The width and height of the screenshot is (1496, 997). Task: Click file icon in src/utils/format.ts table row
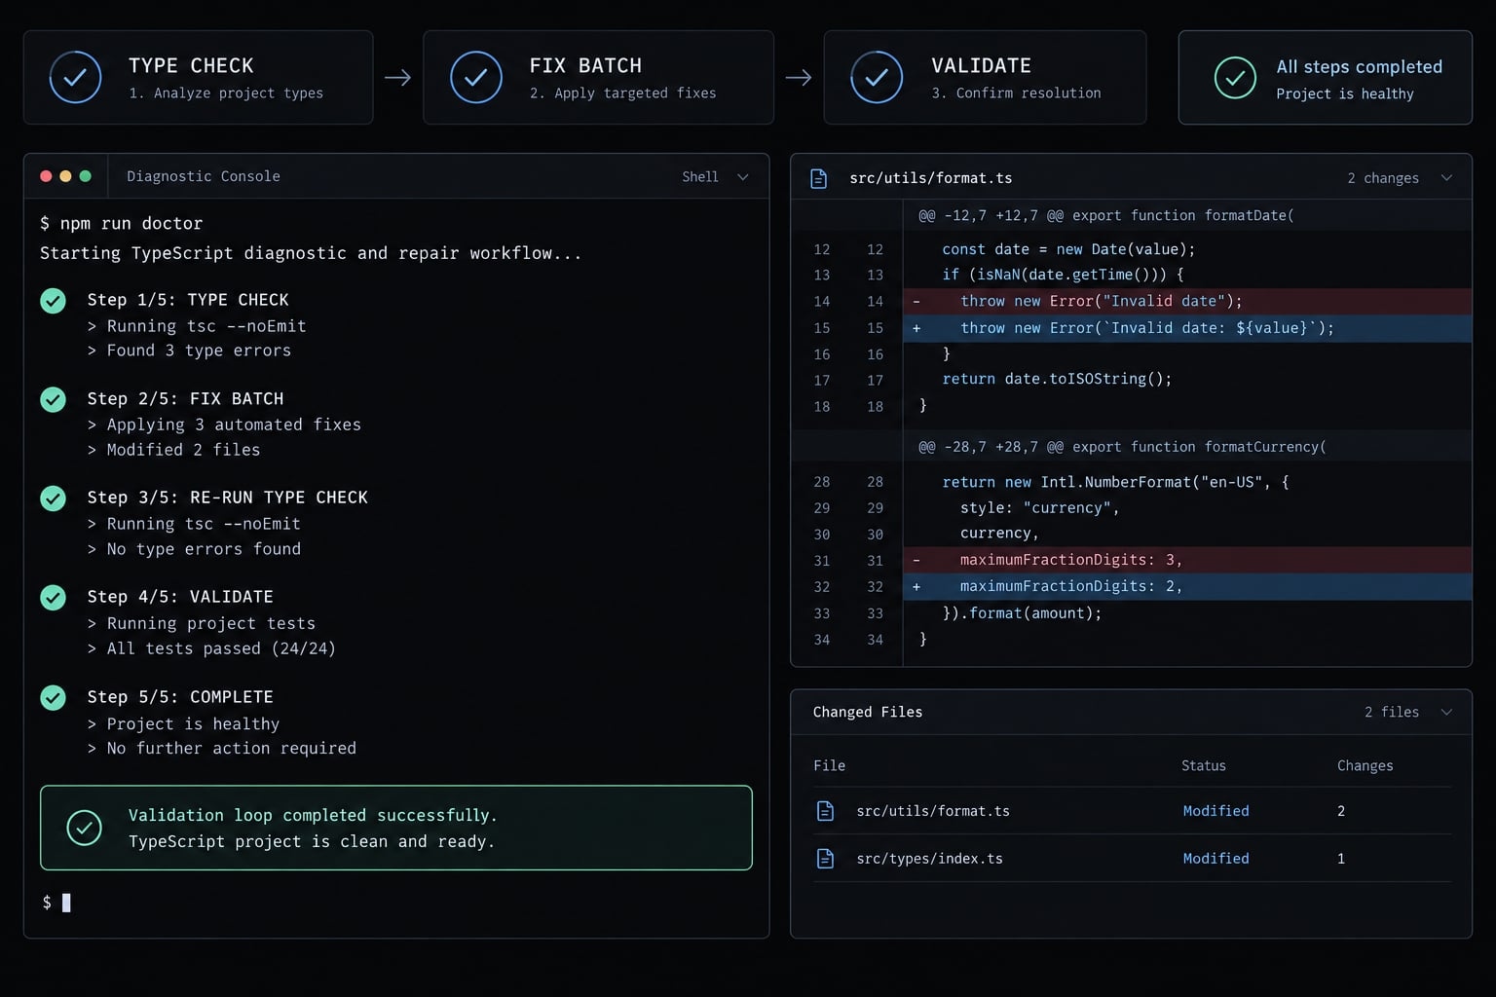pyautogui.click(x=825, y=811)
